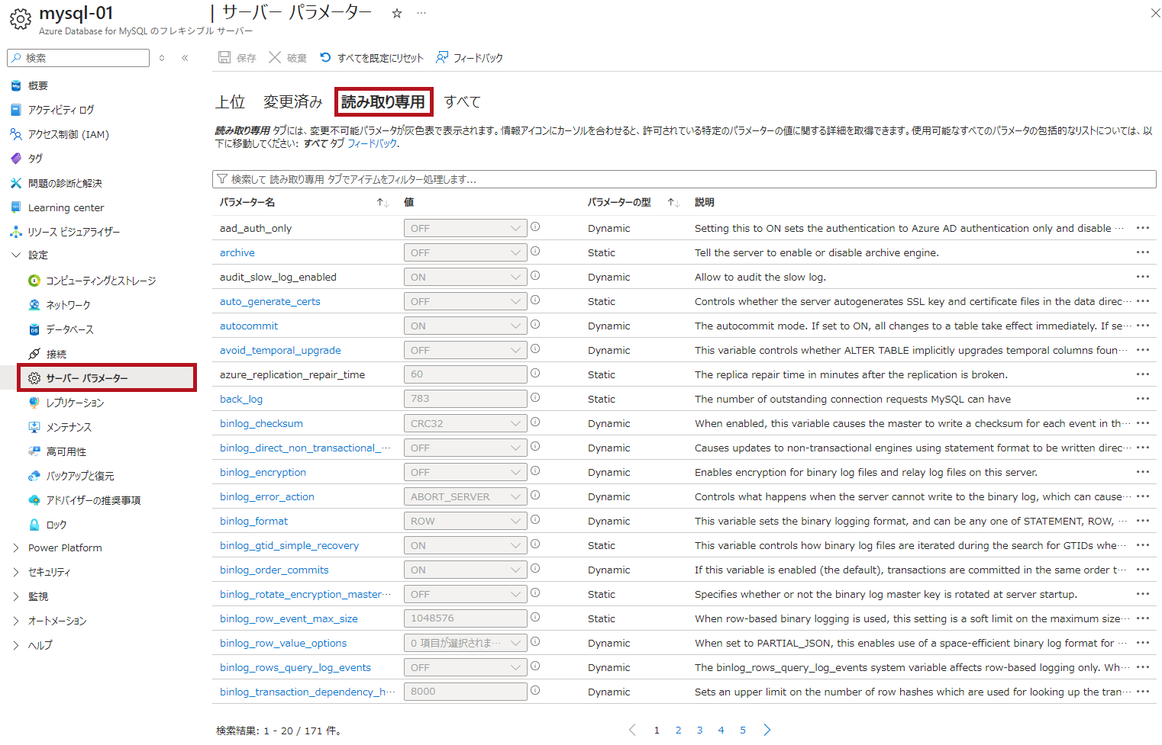Open binlog_format ROW value dropdown

click(x=465, y=521)
